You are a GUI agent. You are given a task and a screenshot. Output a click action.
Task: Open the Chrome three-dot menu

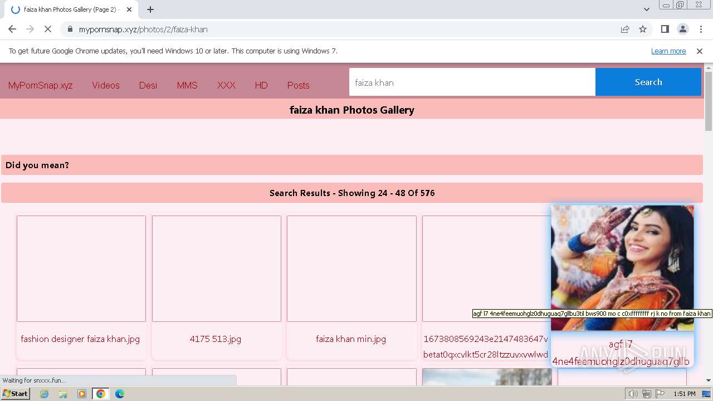[x=700, y=29]
